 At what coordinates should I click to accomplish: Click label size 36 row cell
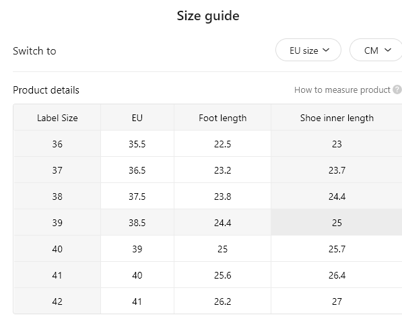click(x=57, y=144)
